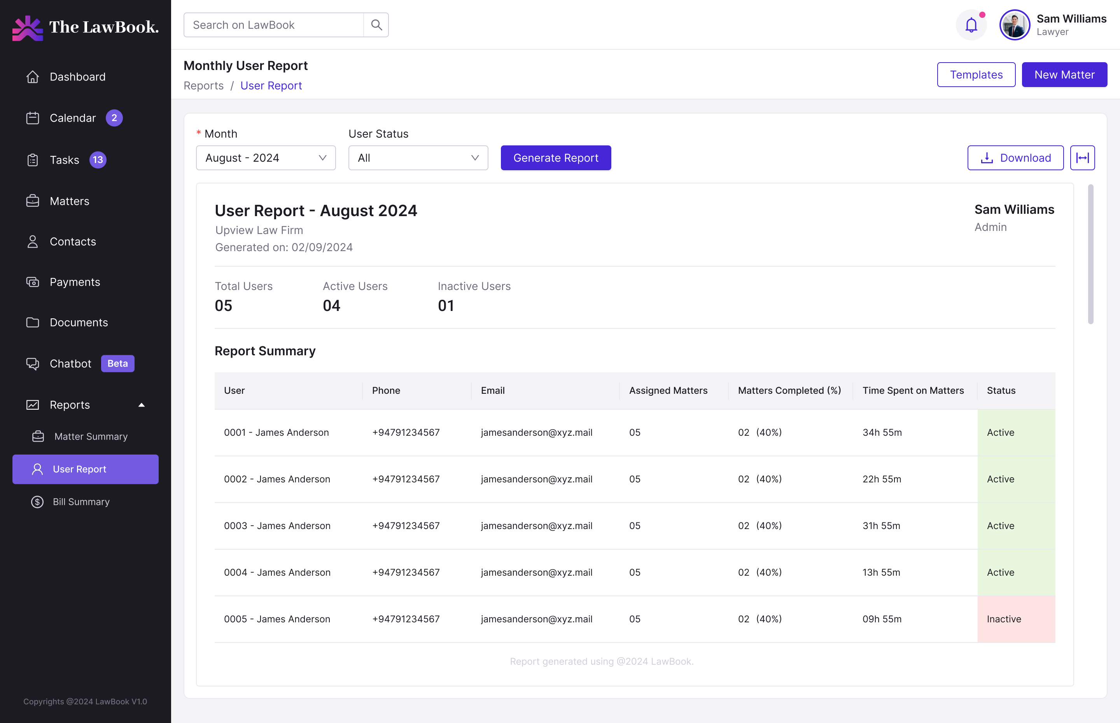Click the Tasks badge showing 13
This screenshot has height=723, width=1120.
coord(98,160)
